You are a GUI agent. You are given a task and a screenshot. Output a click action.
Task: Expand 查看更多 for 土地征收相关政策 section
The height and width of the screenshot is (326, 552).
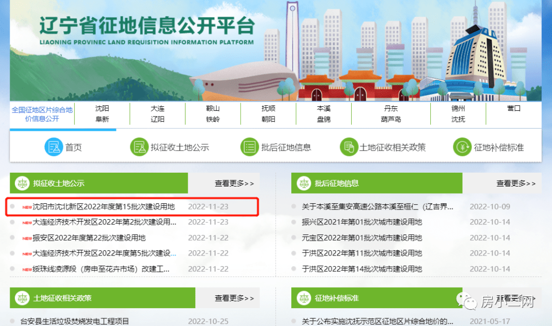pos(234,298)
